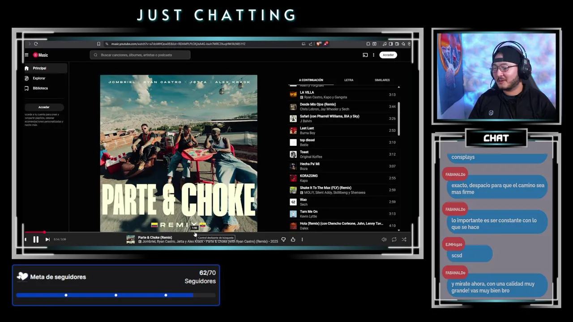The width and height of the screenshot is (573, 322).
Task: Play Safari by J Balvin from queue
Action: point(342,119)
